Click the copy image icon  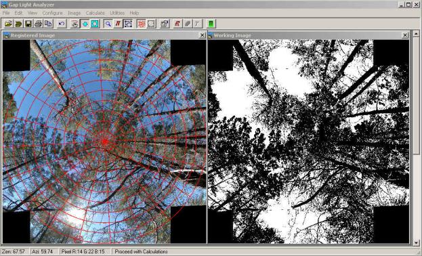tap(48, 24)
